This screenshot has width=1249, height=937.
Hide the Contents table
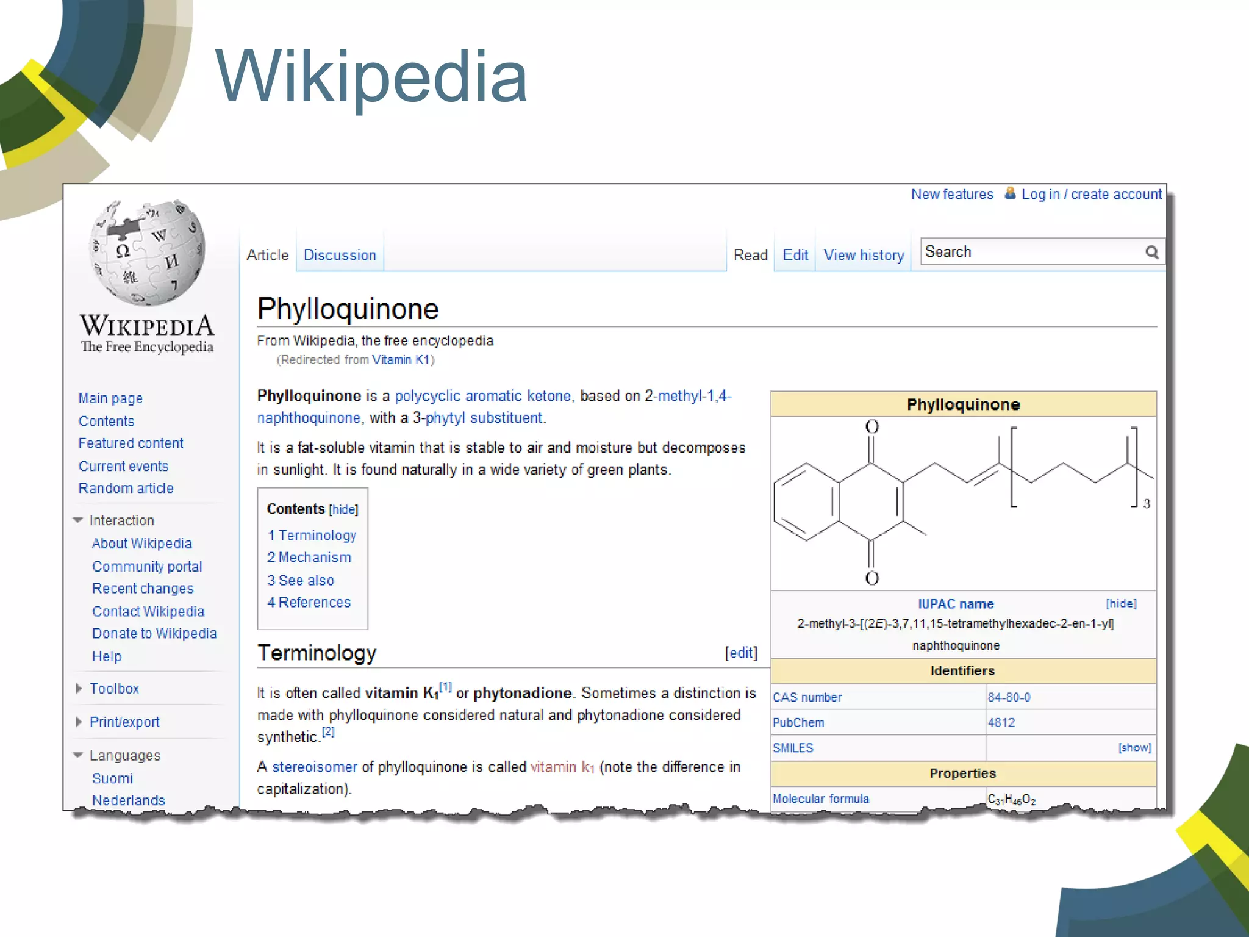pyautogui.click(x=343, y=509)
